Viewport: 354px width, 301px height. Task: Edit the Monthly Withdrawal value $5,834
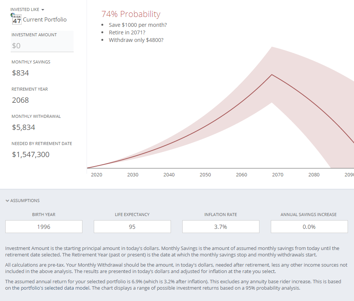[23, 127]
